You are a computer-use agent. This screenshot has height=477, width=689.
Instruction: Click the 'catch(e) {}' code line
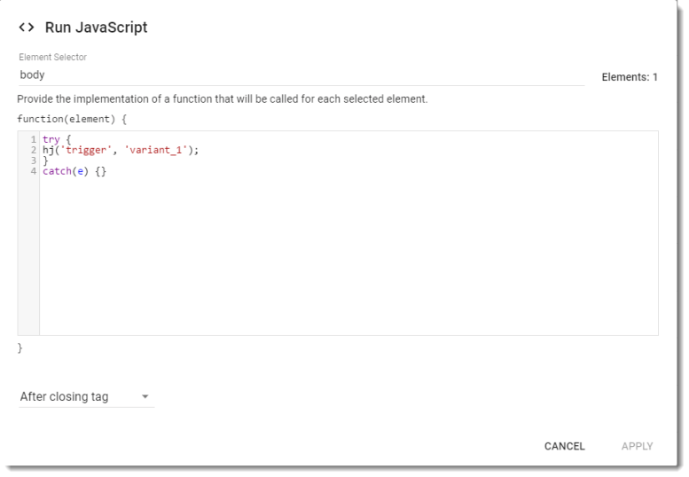click(x=74, y=171)
